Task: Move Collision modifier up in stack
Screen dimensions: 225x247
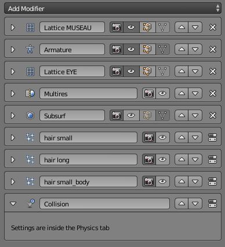Action: point(182,204)
